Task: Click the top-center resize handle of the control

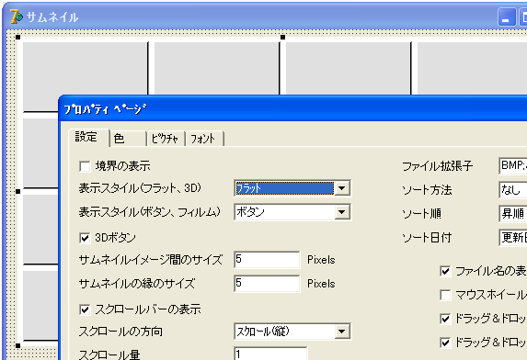Action: tap(282, 38)
